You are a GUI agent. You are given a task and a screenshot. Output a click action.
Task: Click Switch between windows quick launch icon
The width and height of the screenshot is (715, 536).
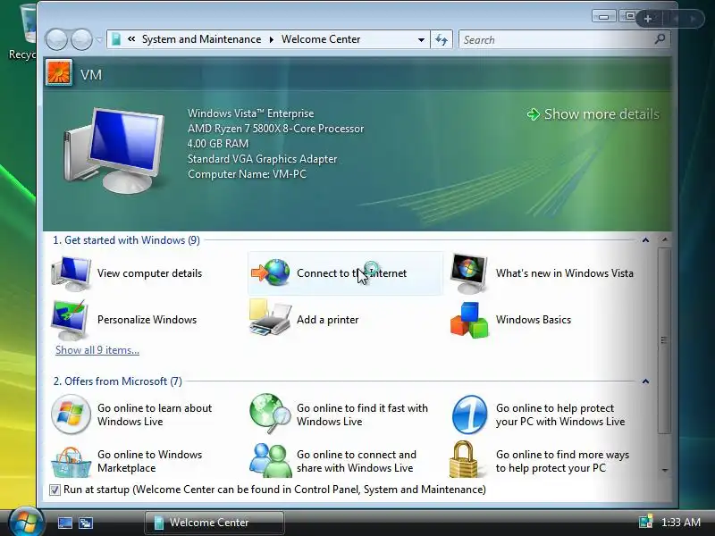tap(86, 523)
